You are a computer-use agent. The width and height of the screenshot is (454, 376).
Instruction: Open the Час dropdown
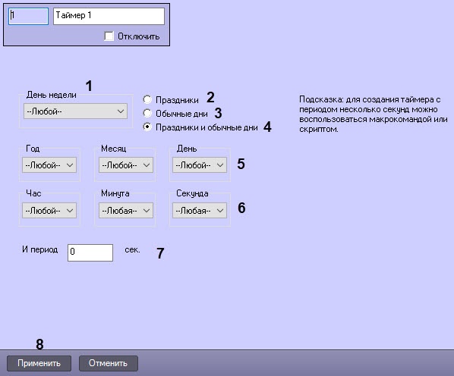coord(49,211)
